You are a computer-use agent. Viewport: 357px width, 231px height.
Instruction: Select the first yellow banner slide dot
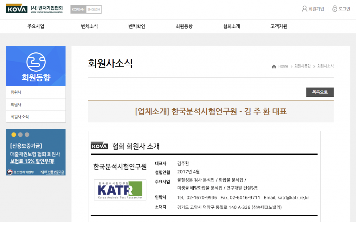pyautogui.click(x=14, y=135)
